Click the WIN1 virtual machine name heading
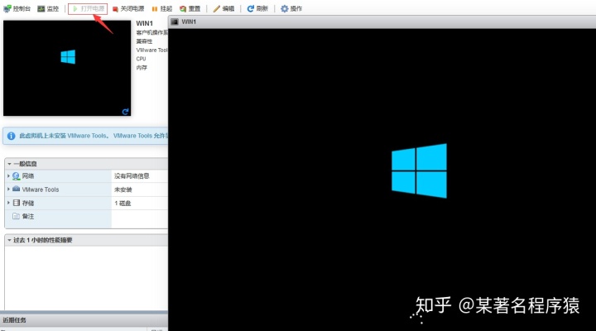This screenshot has width=596, height=331. (144, 23)
